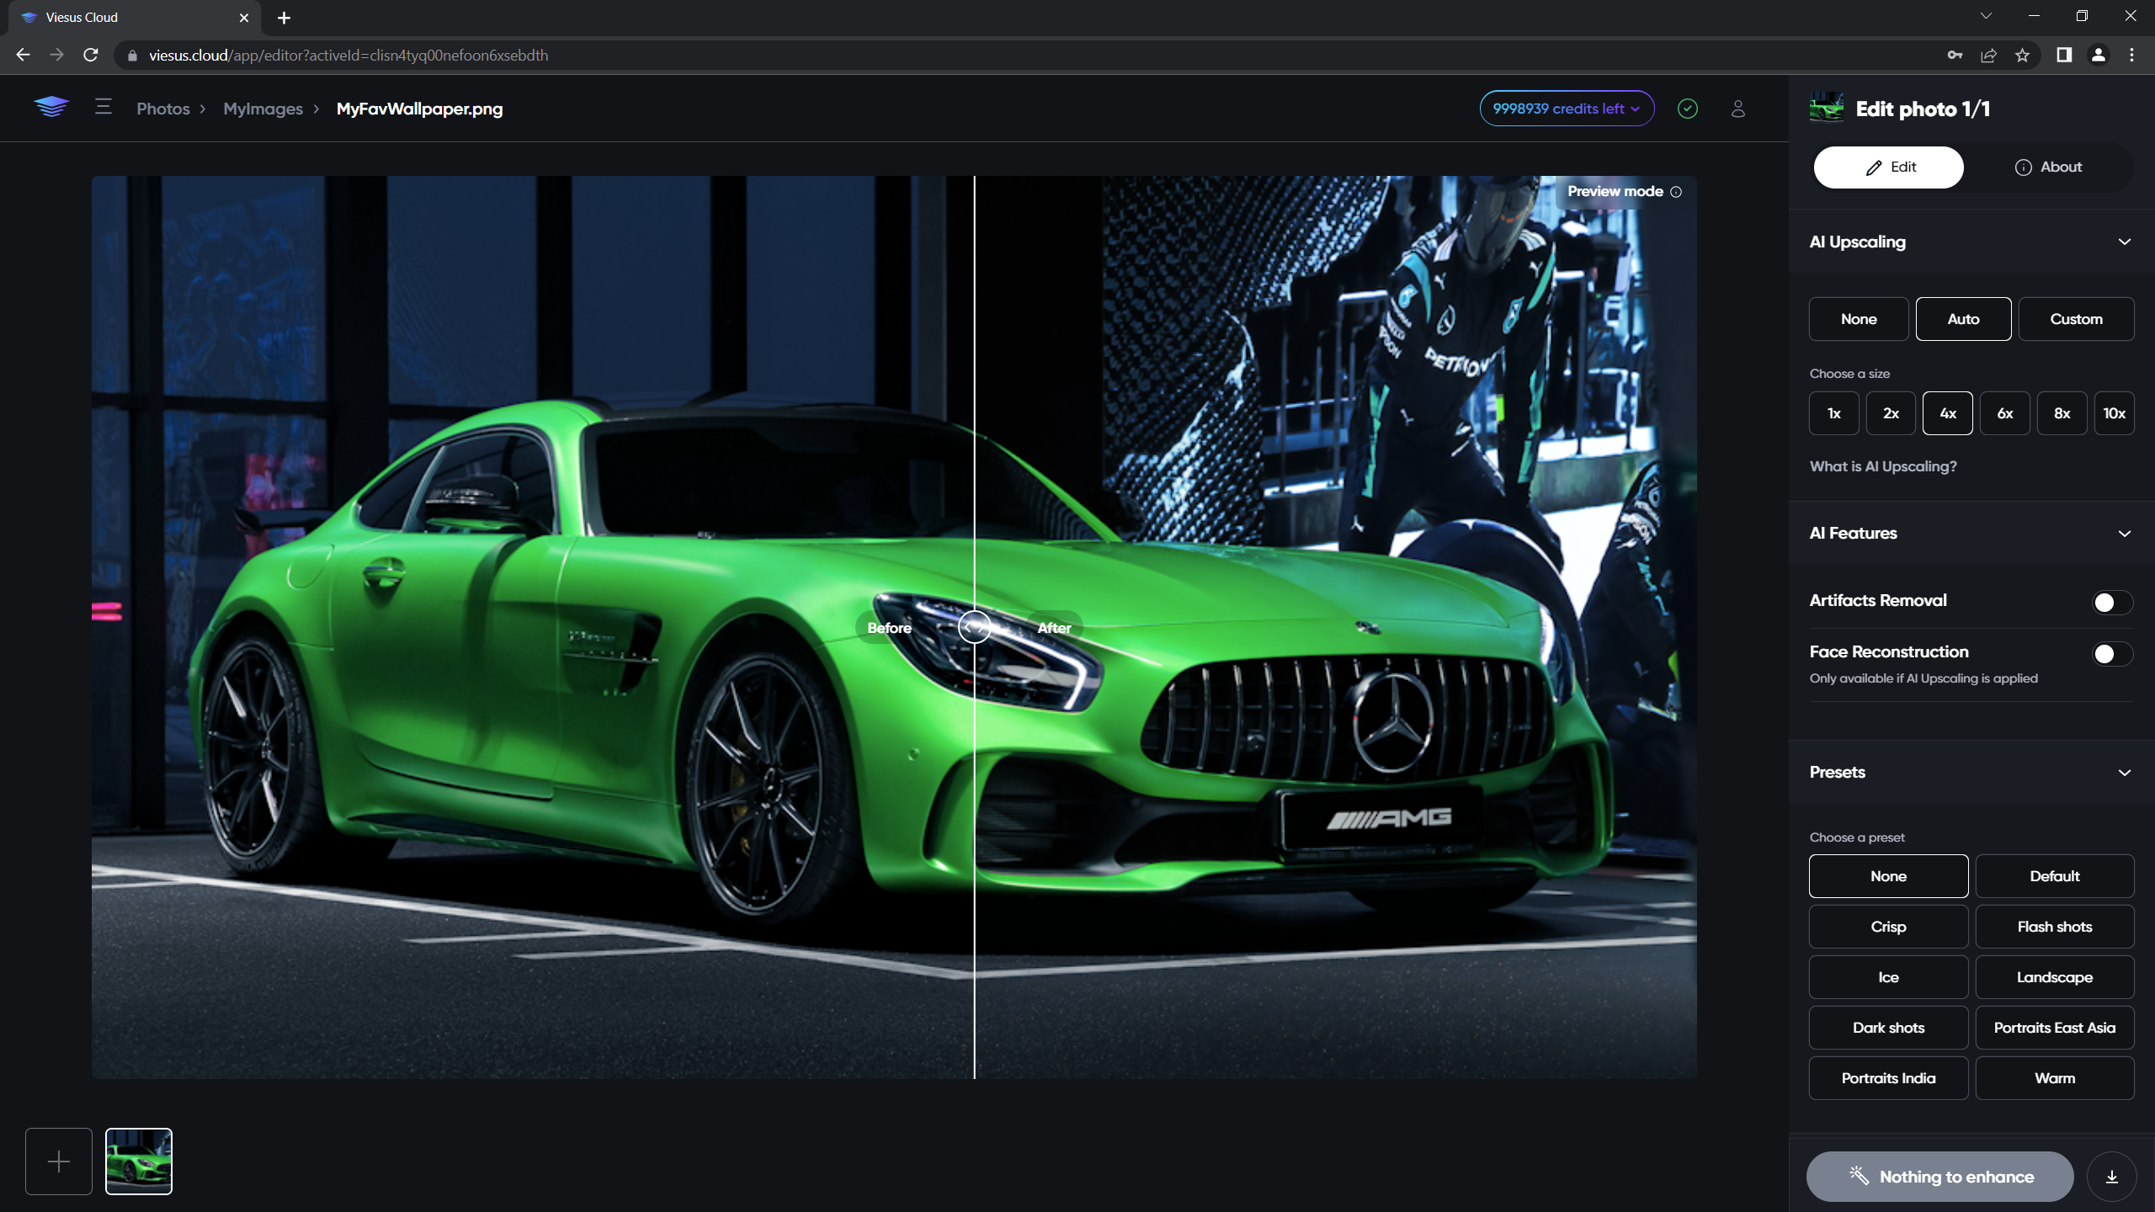This screenshot has height=1212, width=2155.
Task: Switch to the About tab
Action: tap(2048, 167)
